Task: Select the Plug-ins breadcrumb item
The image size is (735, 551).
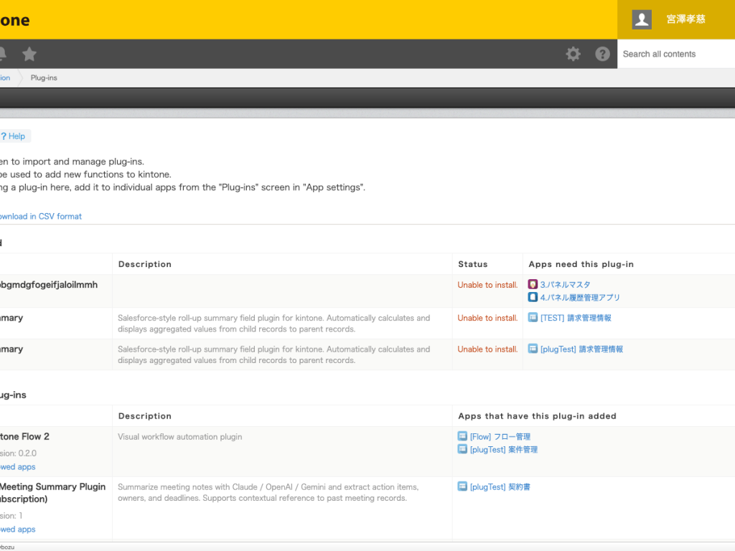Action: click(44, 77)
